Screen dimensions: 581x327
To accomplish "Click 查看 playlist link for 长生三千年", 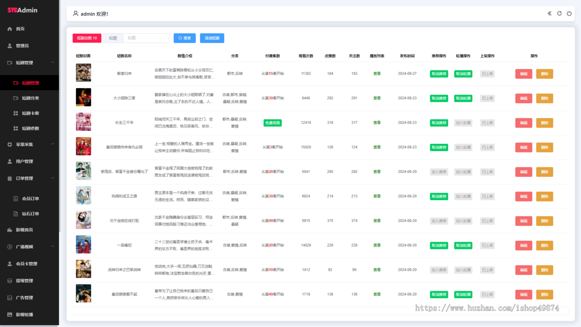I will point(377,123).
